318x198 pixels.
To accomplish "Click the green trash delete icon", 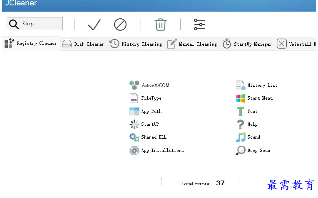I will point(160,24).
